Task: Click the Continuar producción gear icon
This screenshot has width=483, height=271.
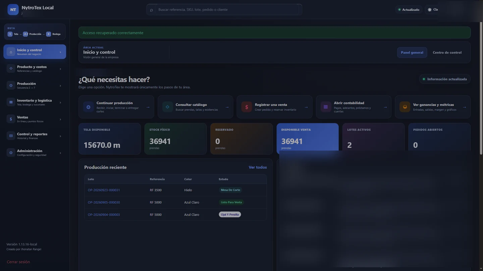Action: tap(89, 107)
